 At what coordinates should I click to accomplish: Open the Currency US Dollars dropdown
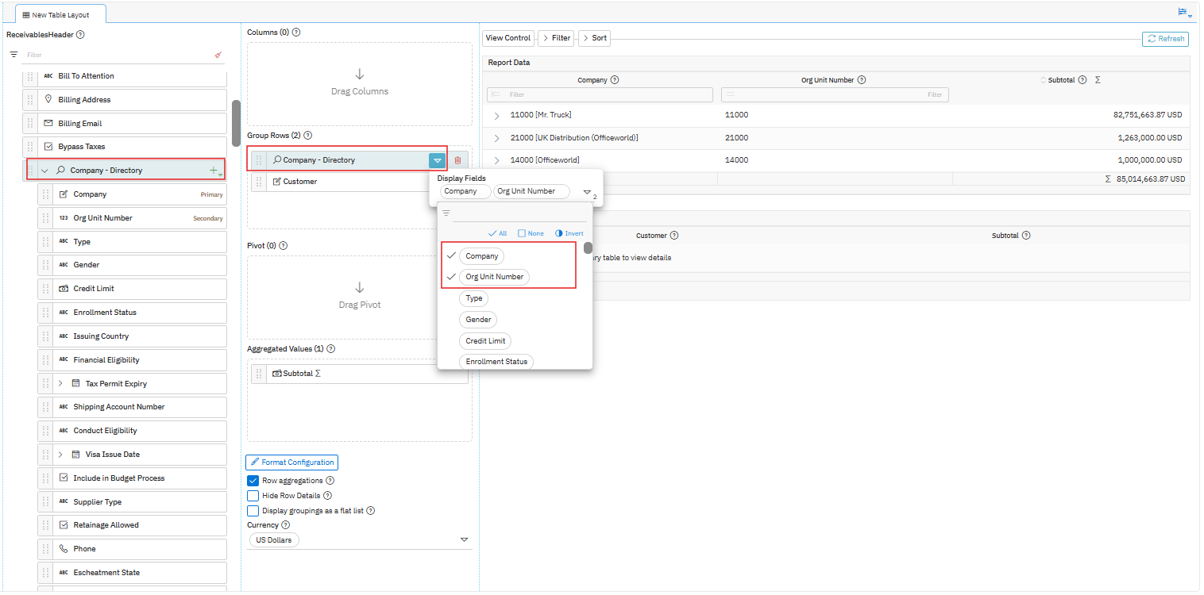[465, 540]
